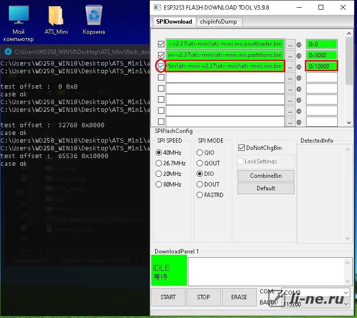Uncheck the partitions.bin row checkbox
357x318 pixels.
click(x=161, y=55)
